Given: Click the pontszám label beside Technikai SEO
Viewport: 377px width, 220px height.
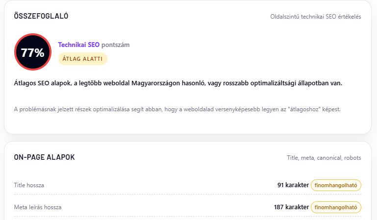Looking at the screenshot, I should pyautogui.click(x=115, y=45).
